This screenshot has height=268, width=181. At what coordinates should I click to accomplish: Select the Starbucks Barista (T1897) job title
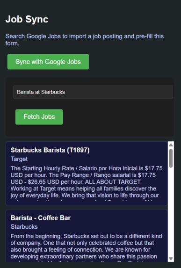click(x=50, y=150)
